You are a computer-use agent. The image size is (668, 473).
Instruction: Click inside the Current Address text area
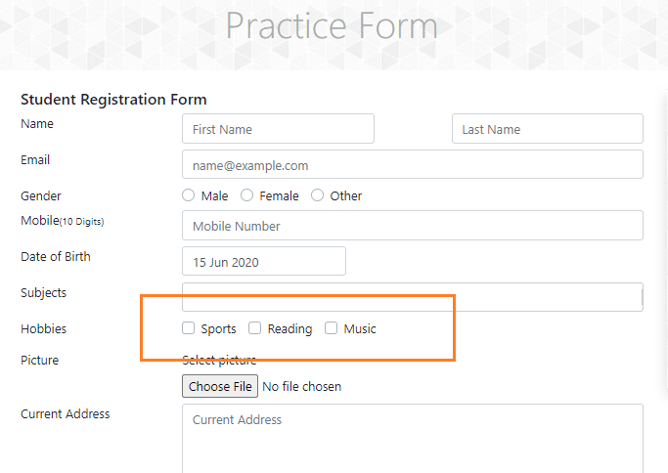click(412, 438)
